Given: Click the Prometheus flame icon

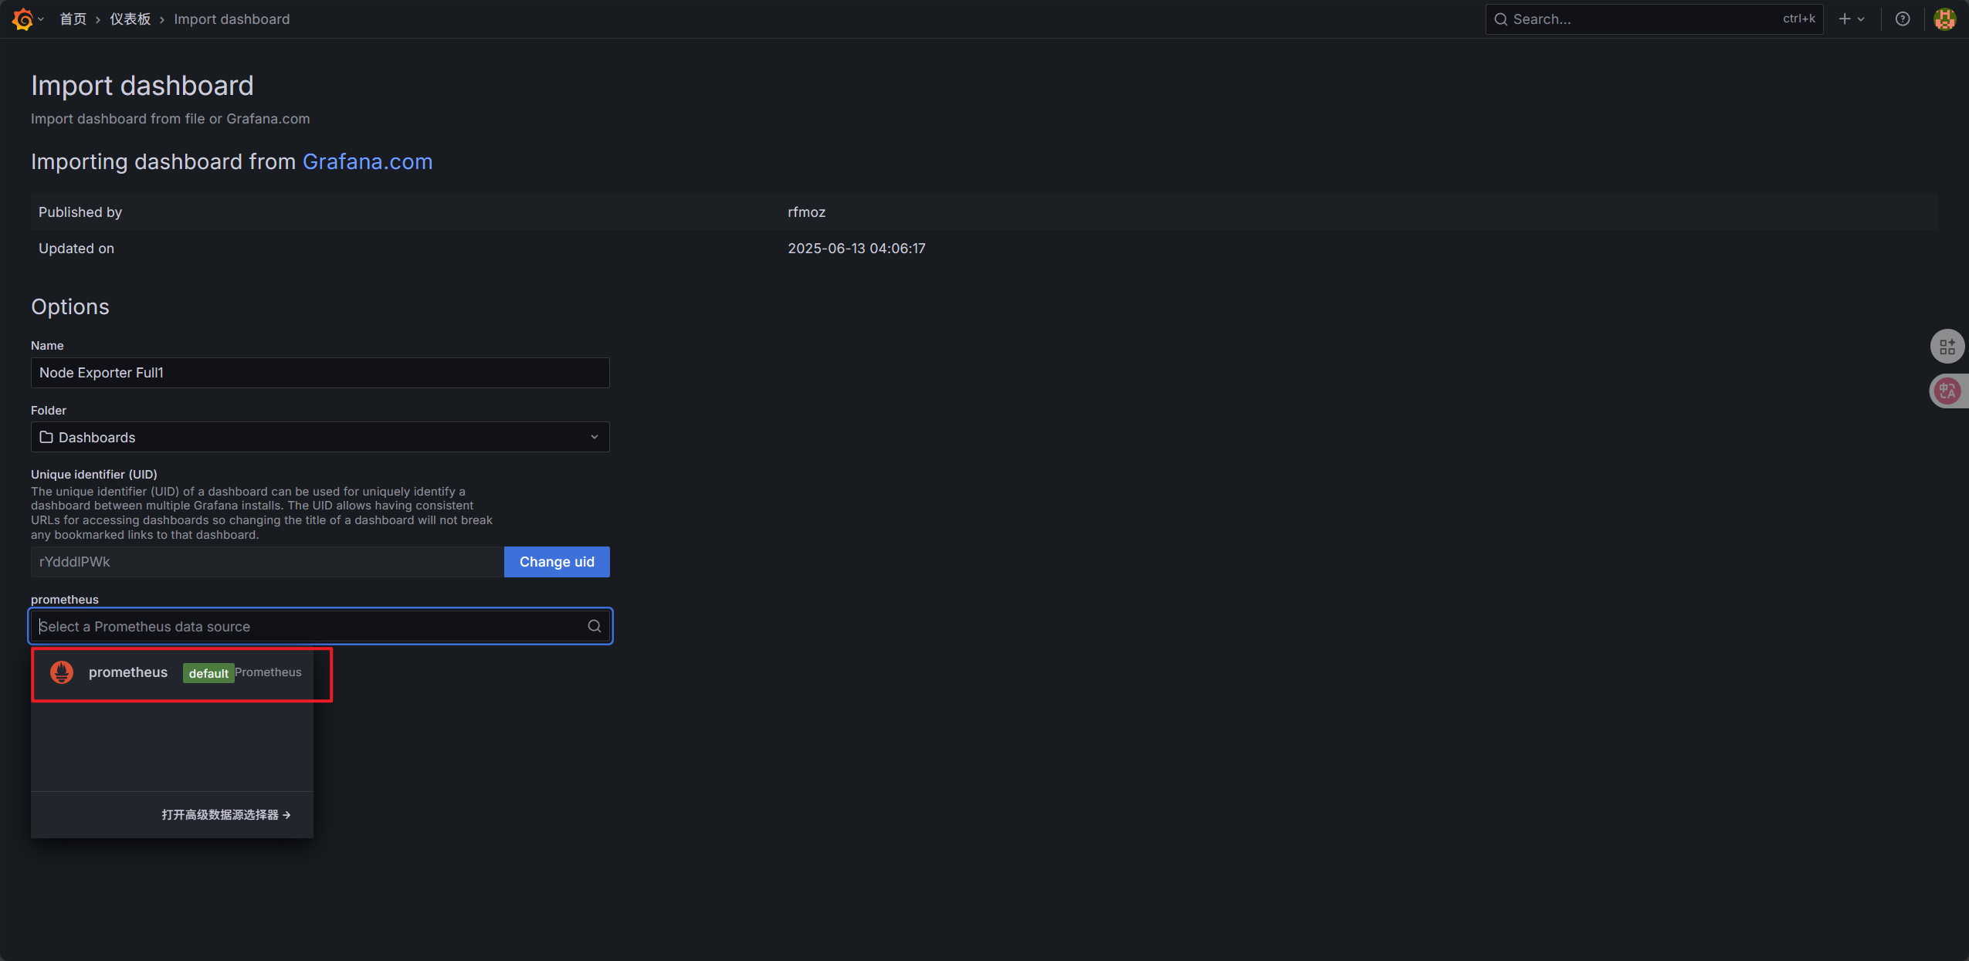Looking at the screenshot, I should 62,672.
